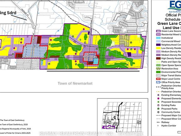The image size is (181, 136).
Task: Click the 'Low Density Reside' legend label
Action: click(171, 48)
